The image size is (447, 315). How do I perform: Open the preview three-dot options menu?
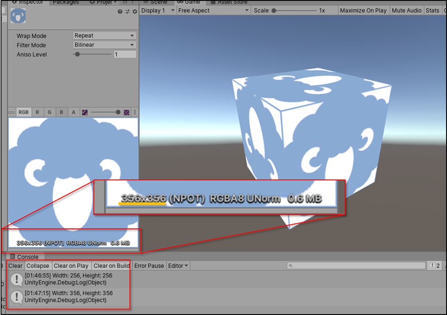click(x=135, y=112)
